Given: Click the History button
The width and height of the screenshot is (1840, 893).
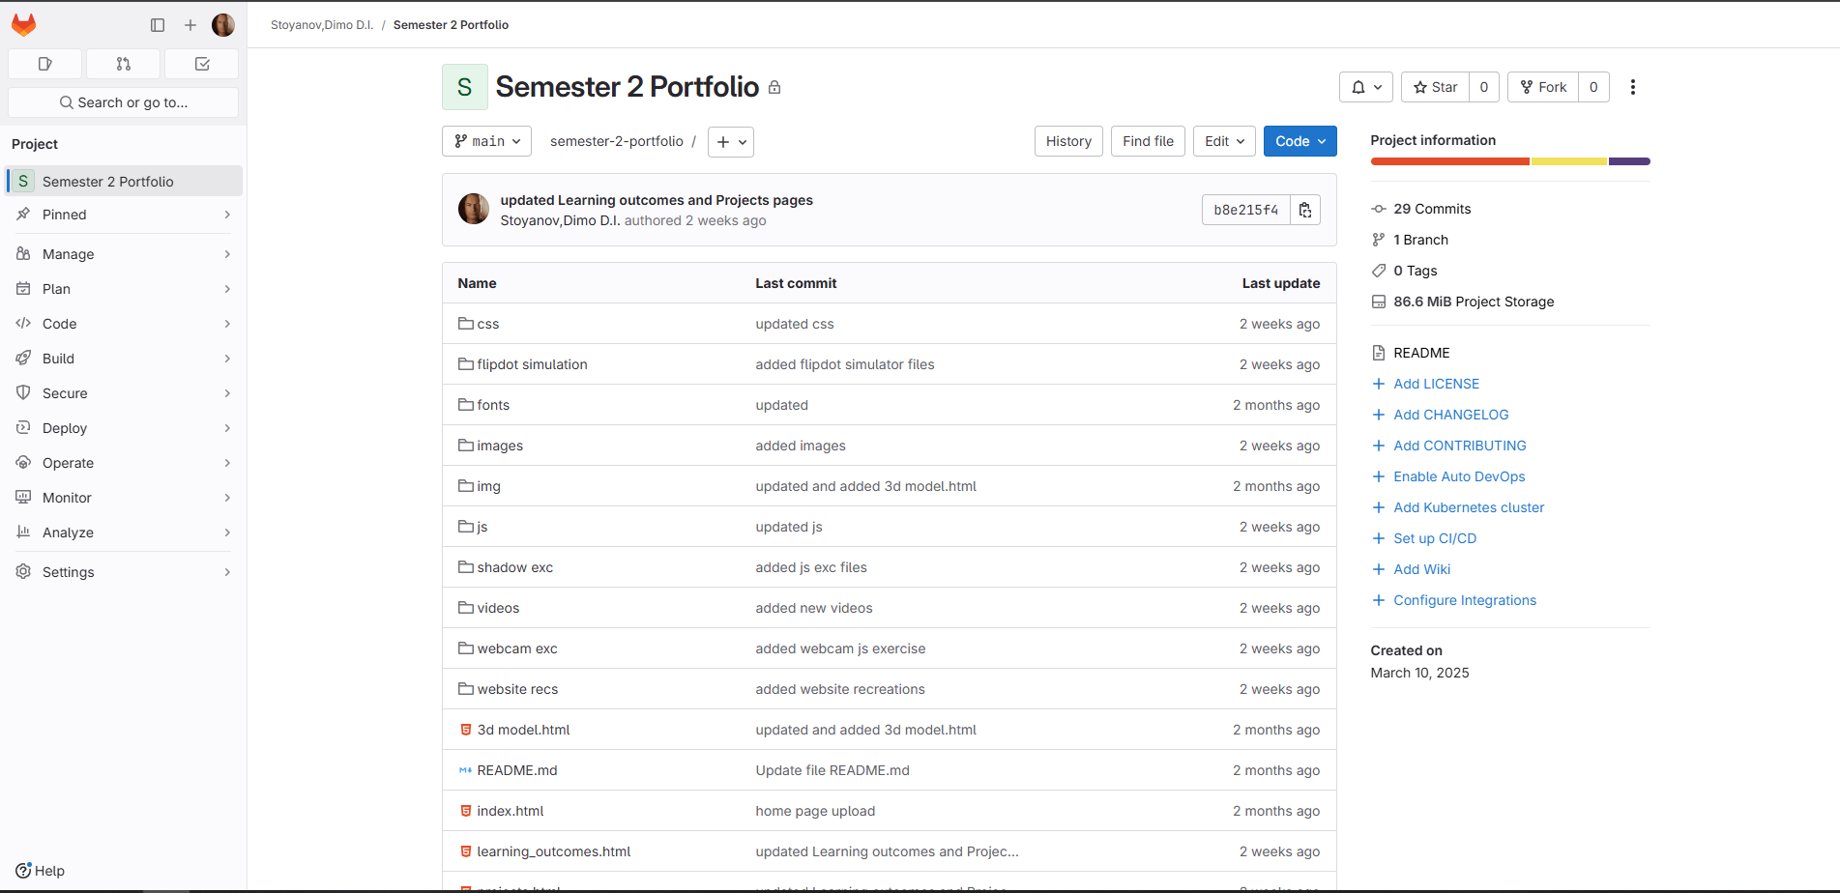Looking at the screenshot, I should pos(1067,141).
